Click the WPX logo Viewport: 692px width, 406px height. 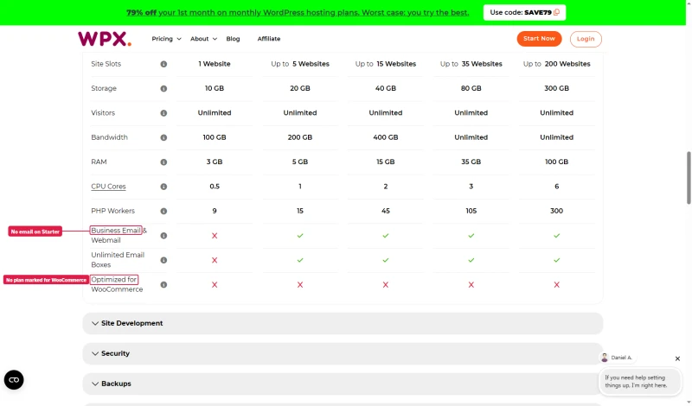click(x=105, y=39)
